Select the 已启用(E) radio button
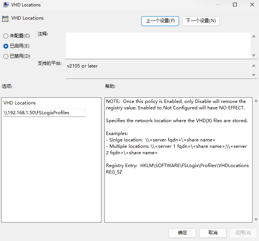Viewport: 259px width, 241px height. click(6, 46)
